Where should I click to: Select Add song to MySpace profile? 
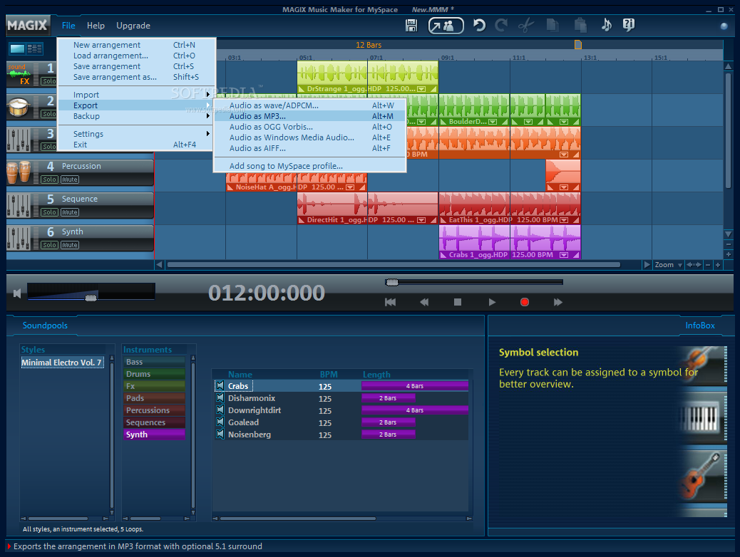310,166
